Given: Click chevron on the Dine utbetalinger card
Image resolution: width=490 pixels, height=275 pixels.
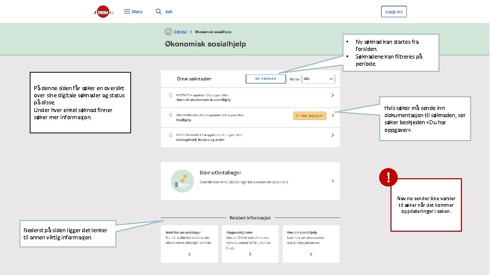Looking at the screenshot, I should (332, 181).
